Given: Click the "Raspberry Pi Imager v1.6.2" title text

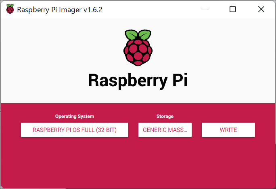Looking at the screenshot, I should tap(60, 10).
